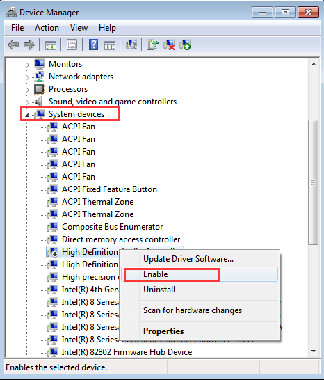The image size is (324, 380).
Task: Click the Back arrow toolbar icon
Action: [13, 45]
